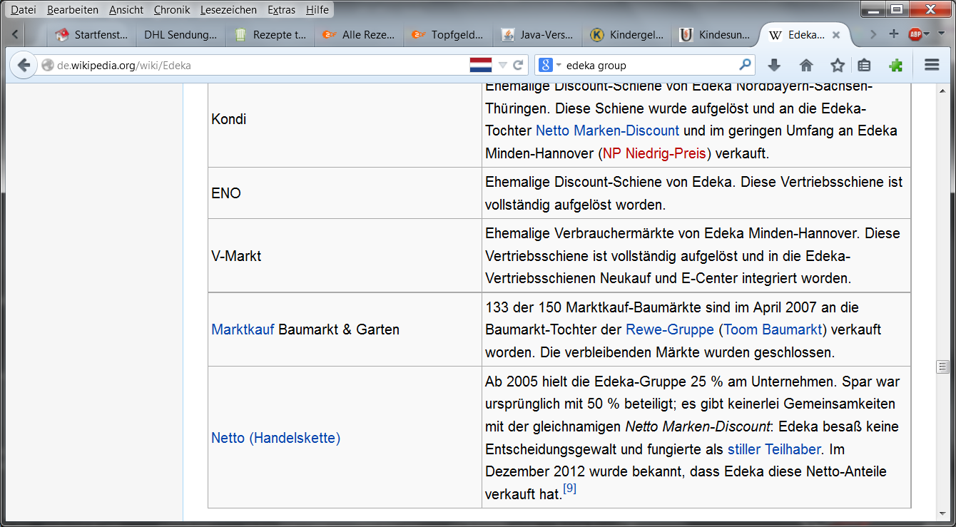The image size is (956, 527).
Task: Bookmark this page with the star icon
Action: click(x=837, y=65)
